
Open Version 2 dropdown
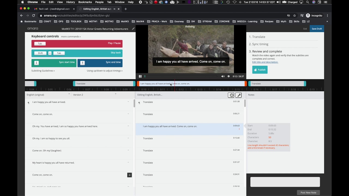click(95, 94)
